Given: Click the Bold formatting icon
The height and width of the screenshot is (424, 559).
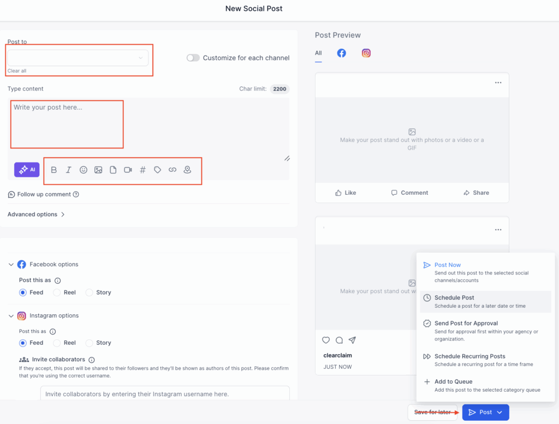Looking at the screenshot, I should [x=53, y=170].
